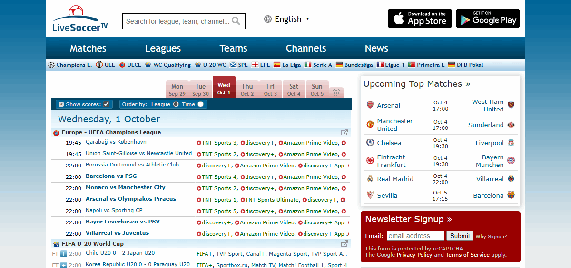Open the Leagues menu
This screenshot has height=268, width=571.
pyautogui.click(x=163, y=48)
